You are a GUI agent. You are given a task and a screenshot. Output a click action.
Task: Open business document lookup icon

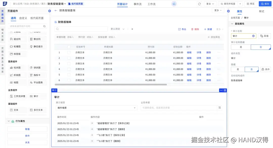(x=220, y=108)
